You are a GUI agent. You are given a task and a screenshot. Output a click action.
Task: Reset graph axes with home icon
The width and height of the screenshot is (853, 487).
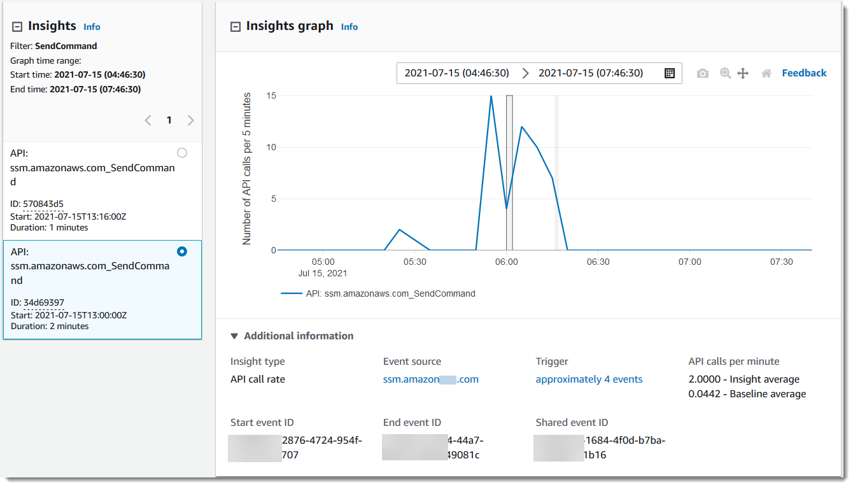click(766, 73)
